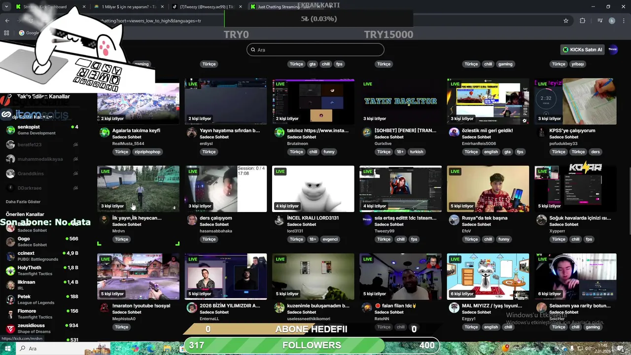
Task: Open SoiCher stream thumbnail
Action: pyautogui.click(x=575, y=277)
